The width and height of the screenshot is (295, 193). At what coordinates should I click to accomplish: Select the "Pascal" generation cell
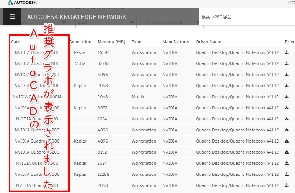tap(80, 52)
